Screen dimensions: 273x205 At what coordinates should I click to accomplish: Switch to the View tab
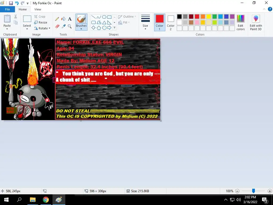point(38,9)
